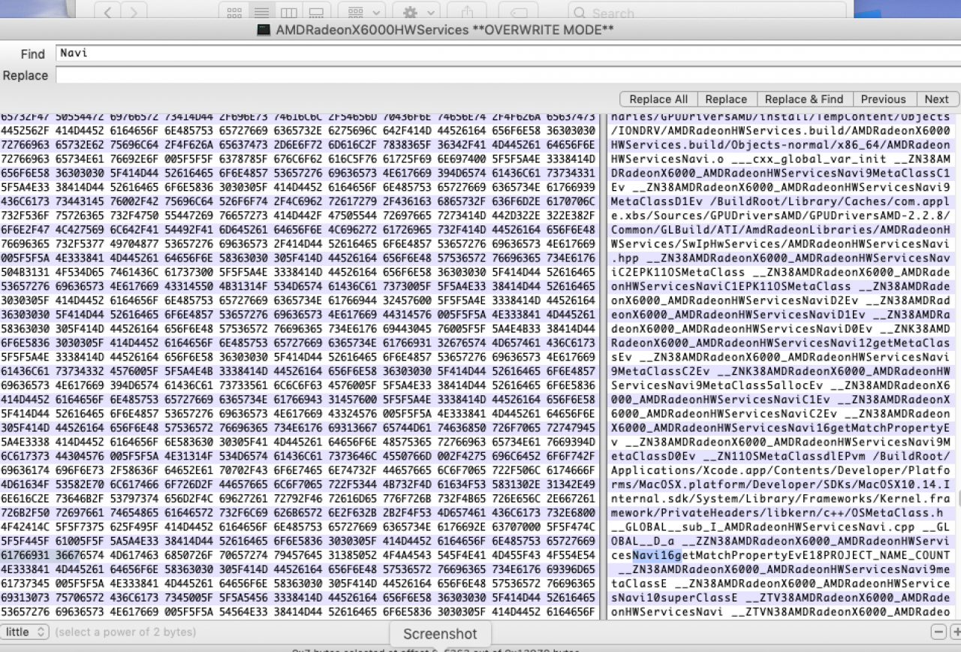Open the little endian dropdown

[26, 632]
